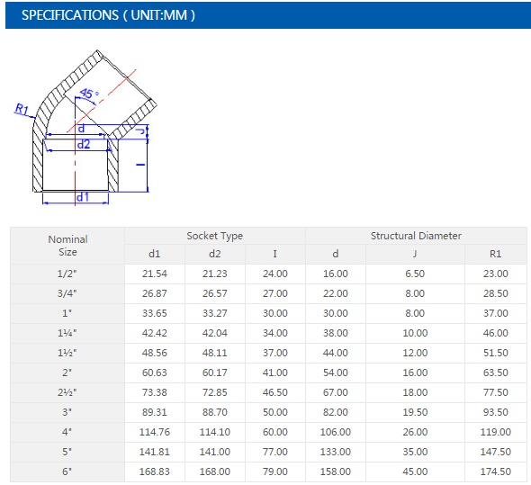
Task: Select the Structural Diameter header cell
Action: point(416,236)
